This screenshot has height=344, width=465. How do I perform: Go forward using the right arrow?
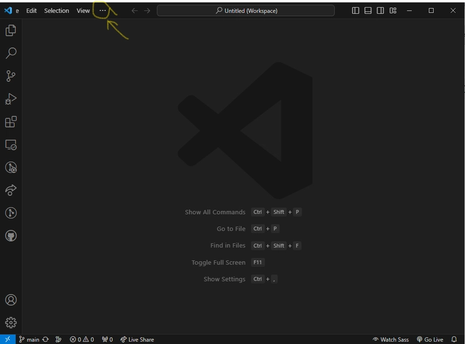click(147, 10)
